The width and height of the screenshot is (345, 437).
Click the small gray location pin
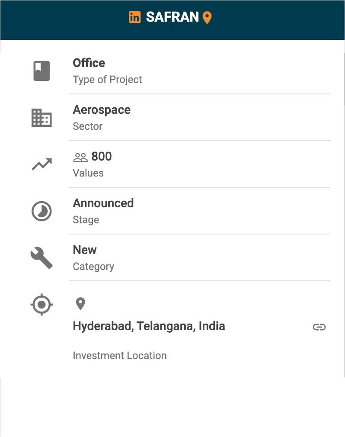pyautogui.click(x=80, y=304)
